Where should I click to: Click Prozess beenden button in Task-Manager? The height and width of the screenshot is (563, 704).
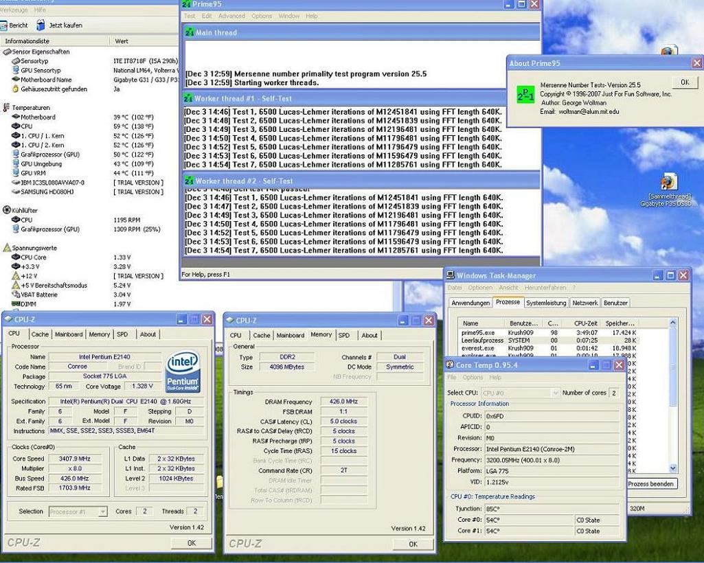650,484
